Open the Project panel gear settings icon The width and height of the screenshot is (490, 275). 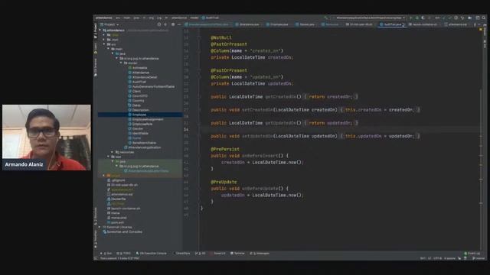[173, 24]
